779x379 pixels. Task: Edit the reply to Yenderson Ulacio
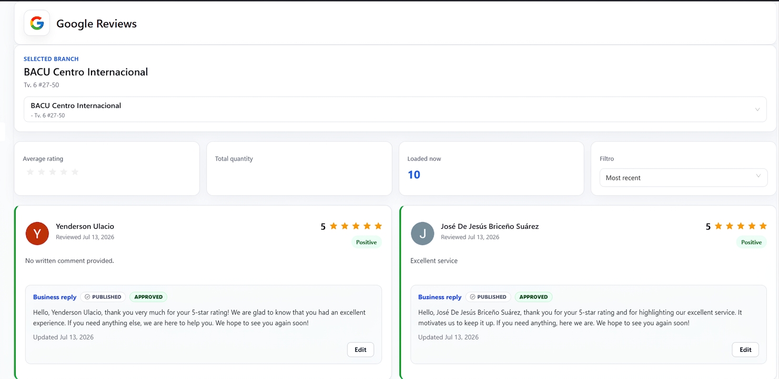pos(360,350)
